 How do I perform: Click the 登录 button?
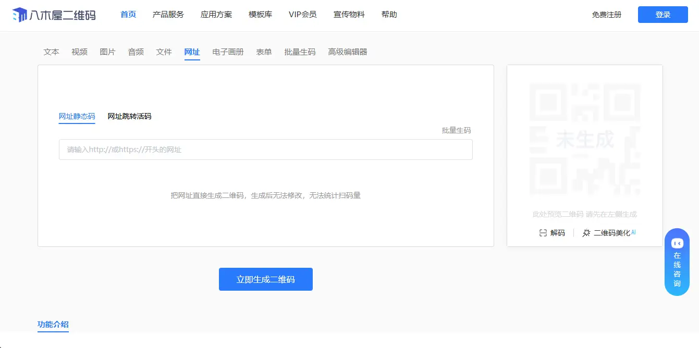663,15
